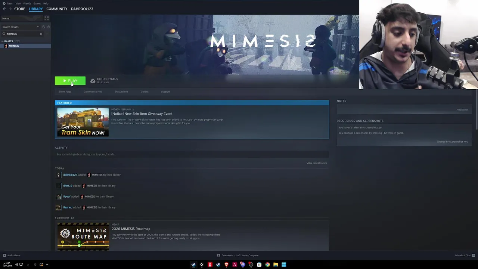478x269 pixels.
Task: Open New Skin Item Giveaway Event headline
Action: pos(142,114)
